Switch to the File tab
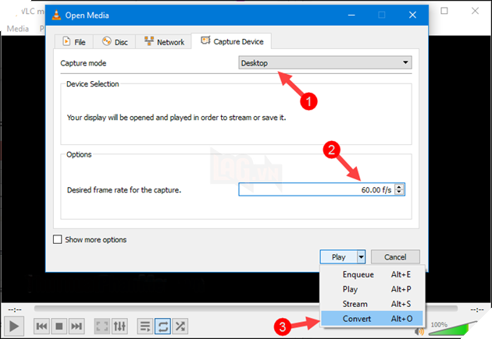This screenshot has width=492, height=339. tap(74, 42)
